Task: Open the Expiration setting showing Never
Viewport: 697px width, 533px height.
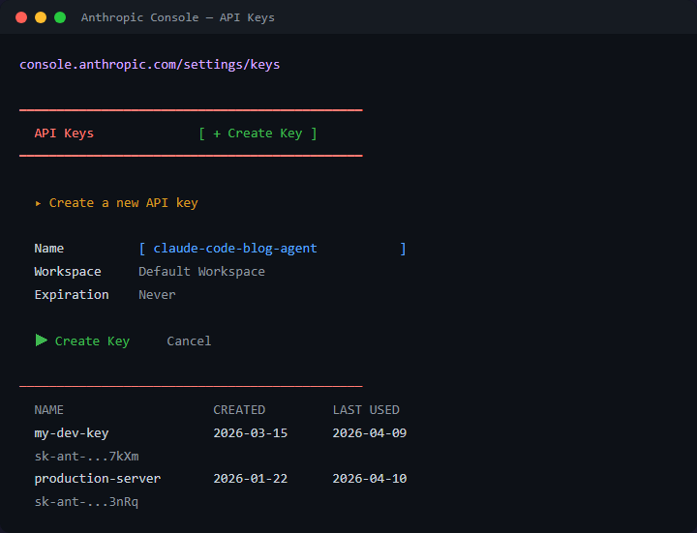Action: (x=157, y=294)
